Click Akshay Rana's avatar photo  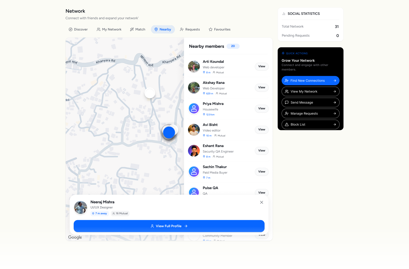point(194,88)
